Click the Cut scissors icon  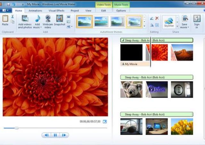click(x=12, y=16)
